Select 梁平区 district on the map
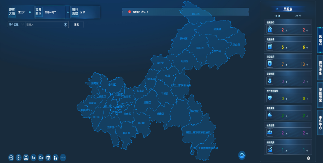This screenshot has height=163, width=323. pyautogui.click(x=161, y=63)
